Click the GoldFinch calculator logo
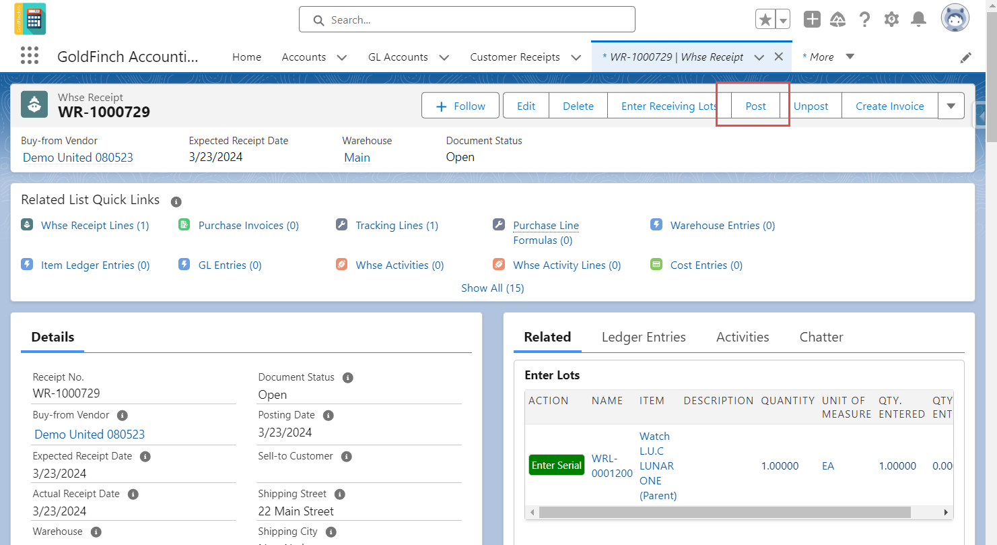 point(30,19)
